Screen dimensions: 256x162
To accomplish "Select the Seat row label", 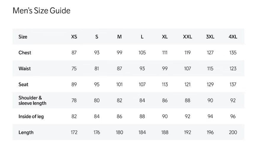I will click(x=23, y=85).
